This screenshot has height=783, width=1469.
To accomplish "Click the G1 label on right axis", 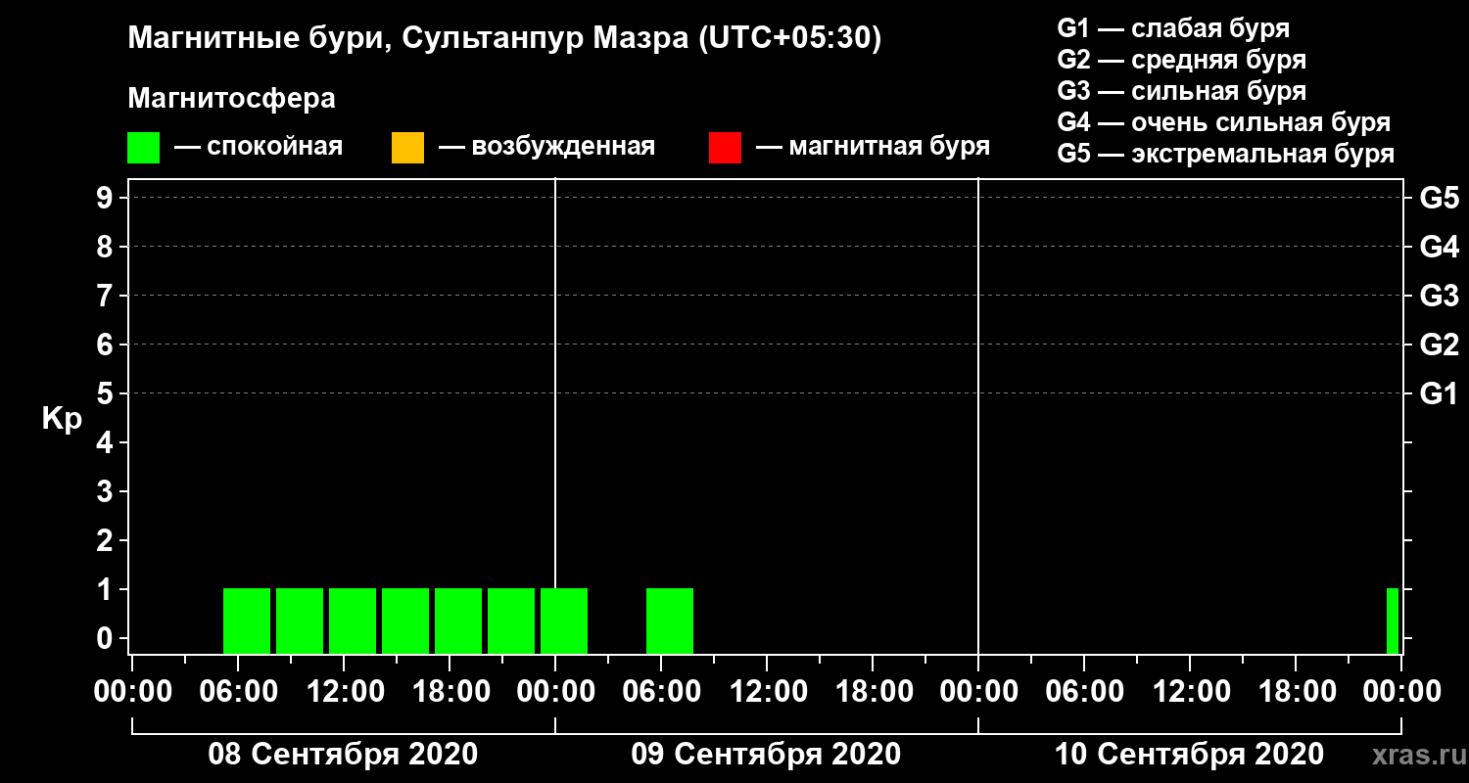I will [x=1439, y=394].
